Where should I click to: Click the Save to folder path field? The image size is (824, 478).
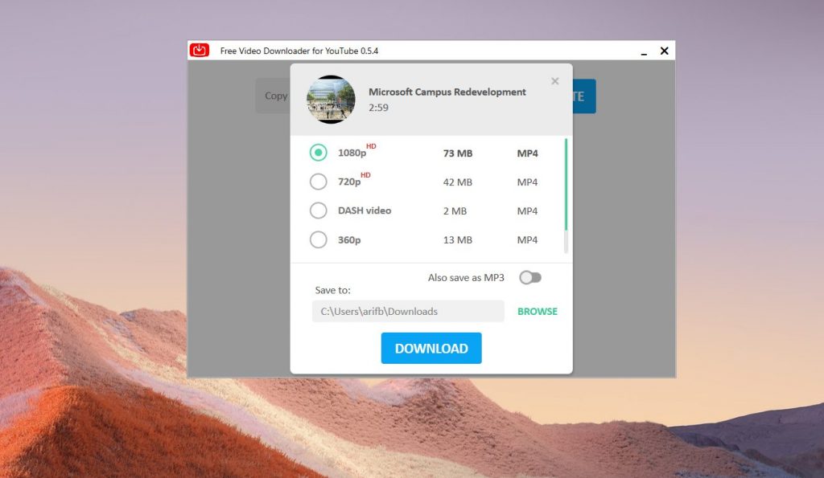(408, 311)
